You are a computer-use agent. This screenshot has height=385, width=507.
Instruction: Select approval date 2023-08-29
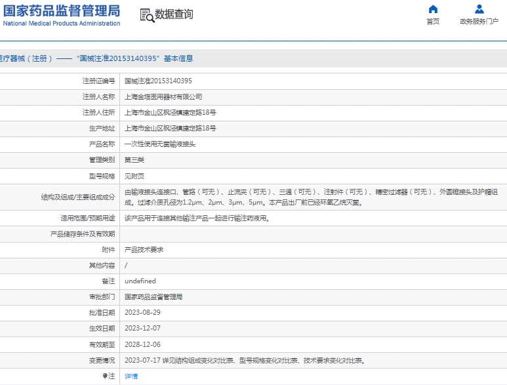(142, 313)
